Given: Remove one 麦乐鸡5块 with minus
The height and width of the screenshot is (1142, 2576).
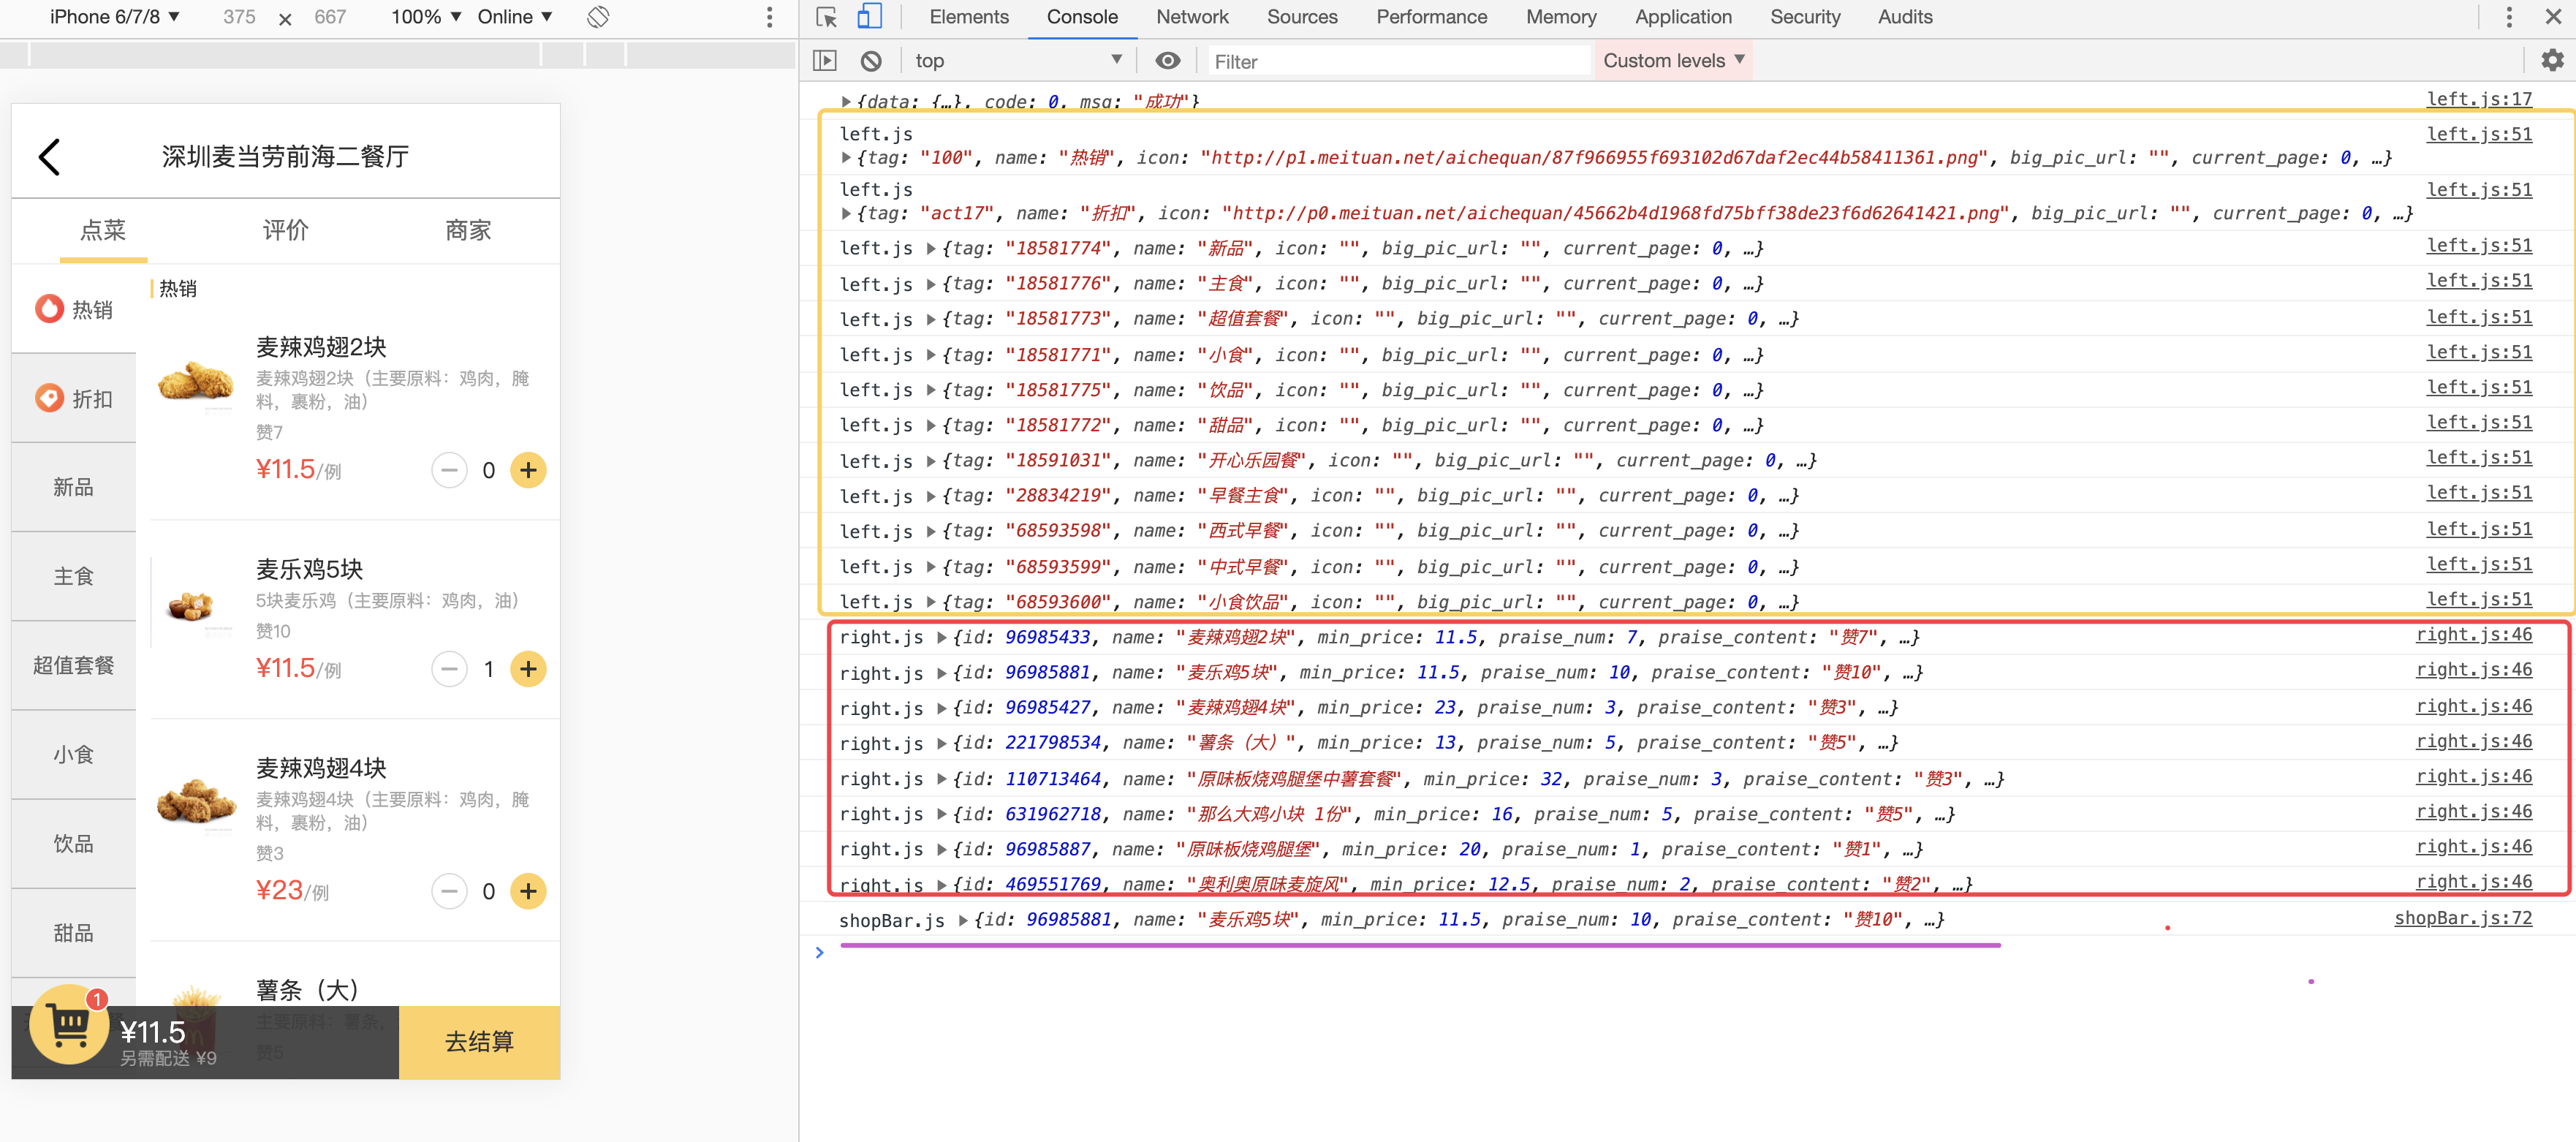Looking at the screenshot, I should (449, 669).
